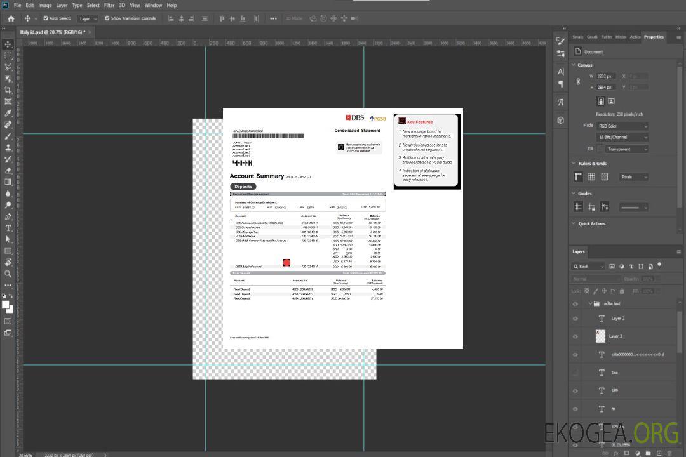Viewport: 686px width, 457px height.
Task: Collapse the Rulers & Grids section
Action: tap(574, 163)
